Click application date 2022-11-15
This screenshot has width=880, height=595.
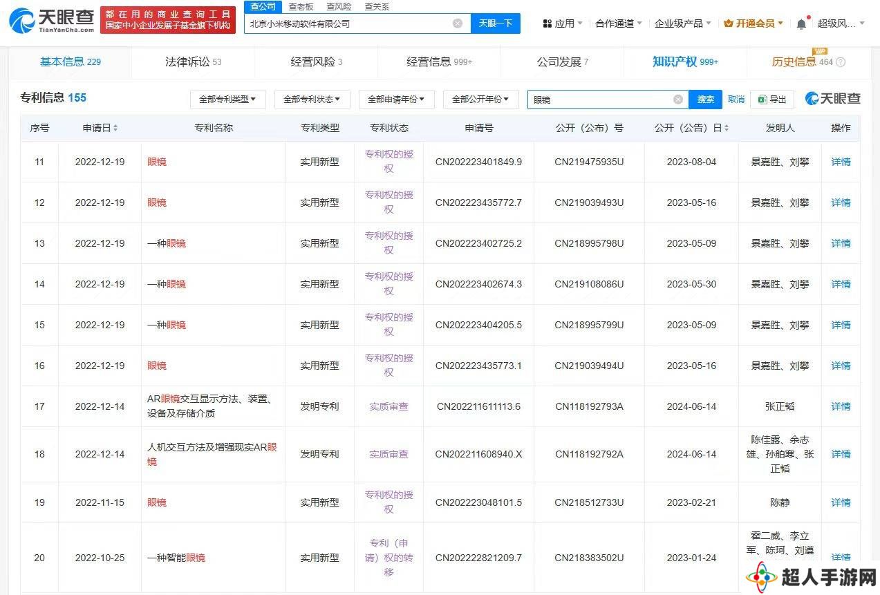pyautogui.click(x=100, y=502)
